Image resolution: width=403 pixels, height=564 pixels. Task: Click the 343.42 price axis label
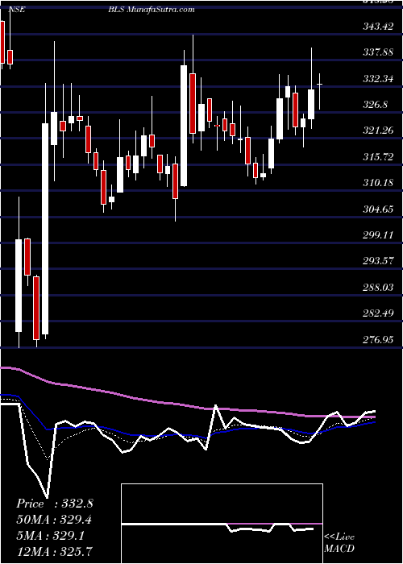pos(378,27)
